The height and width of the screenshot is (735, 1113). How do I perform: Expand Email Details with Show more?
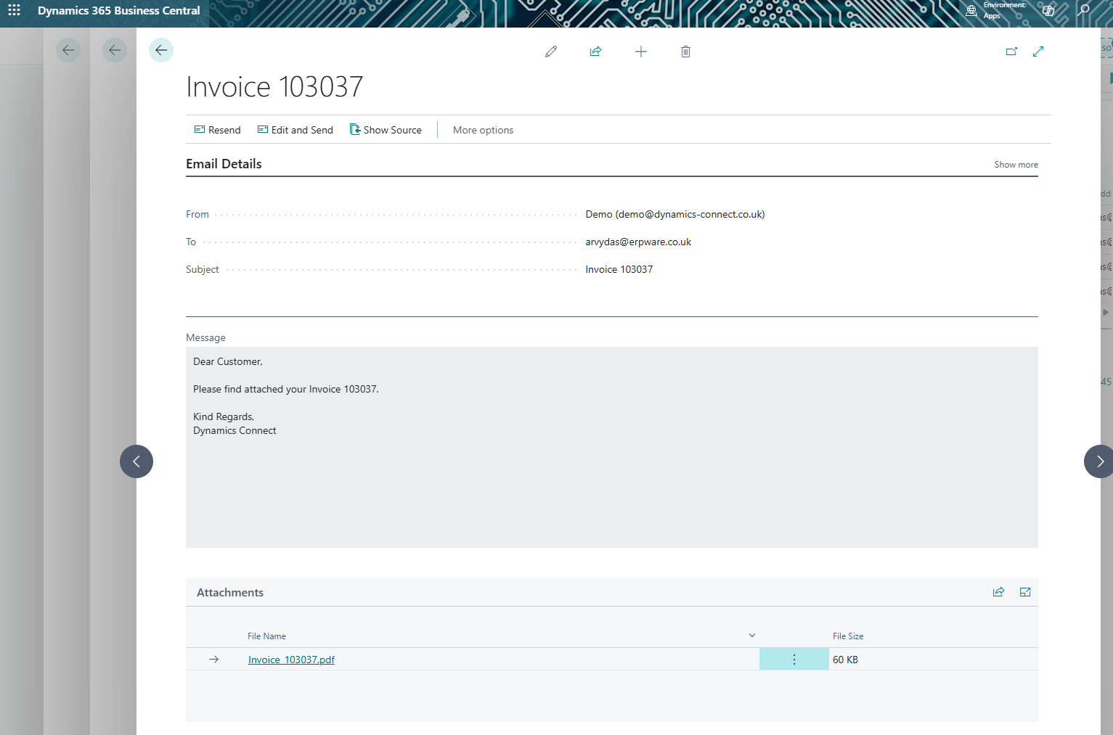[x=1016, y=165]
